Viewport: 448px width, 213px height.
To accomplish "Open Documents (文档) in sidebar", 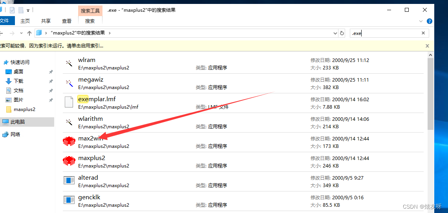I will pyautogui.click(x=18, y=91).
